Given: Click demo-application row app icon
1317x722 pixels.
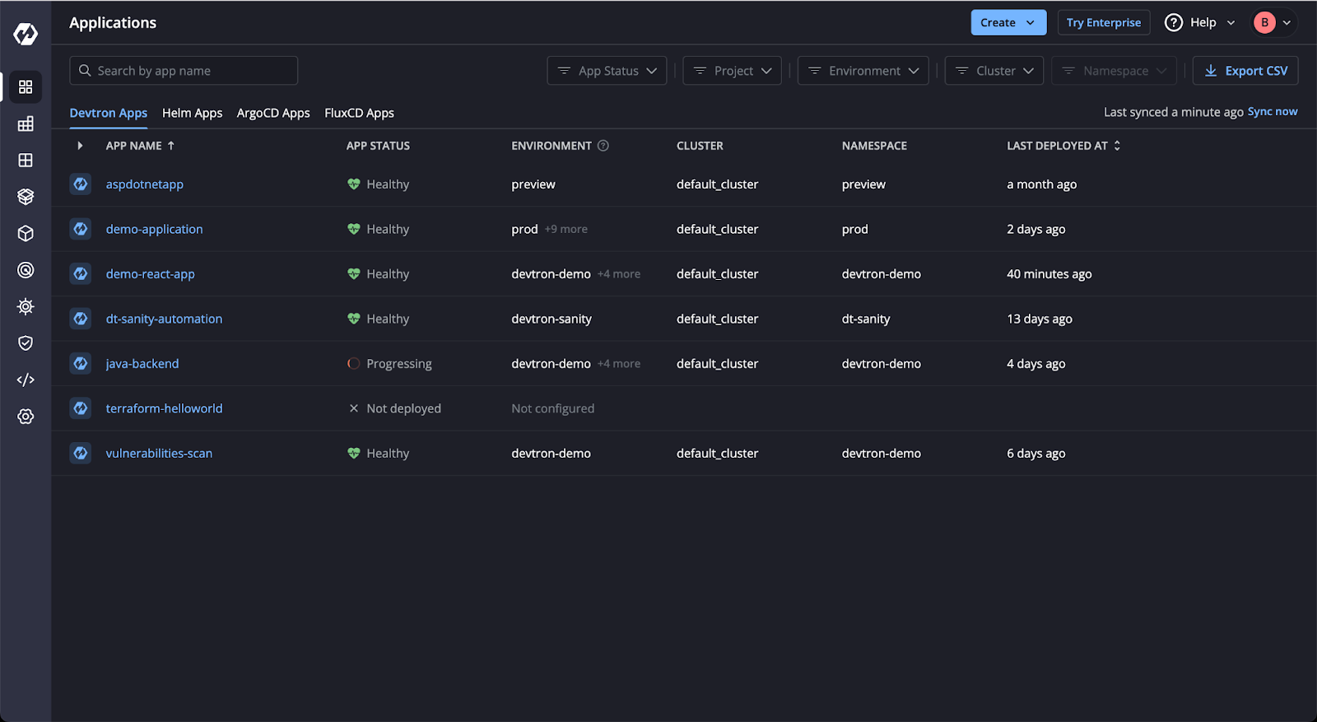Looking at the screenshot, I should point(81,229).
